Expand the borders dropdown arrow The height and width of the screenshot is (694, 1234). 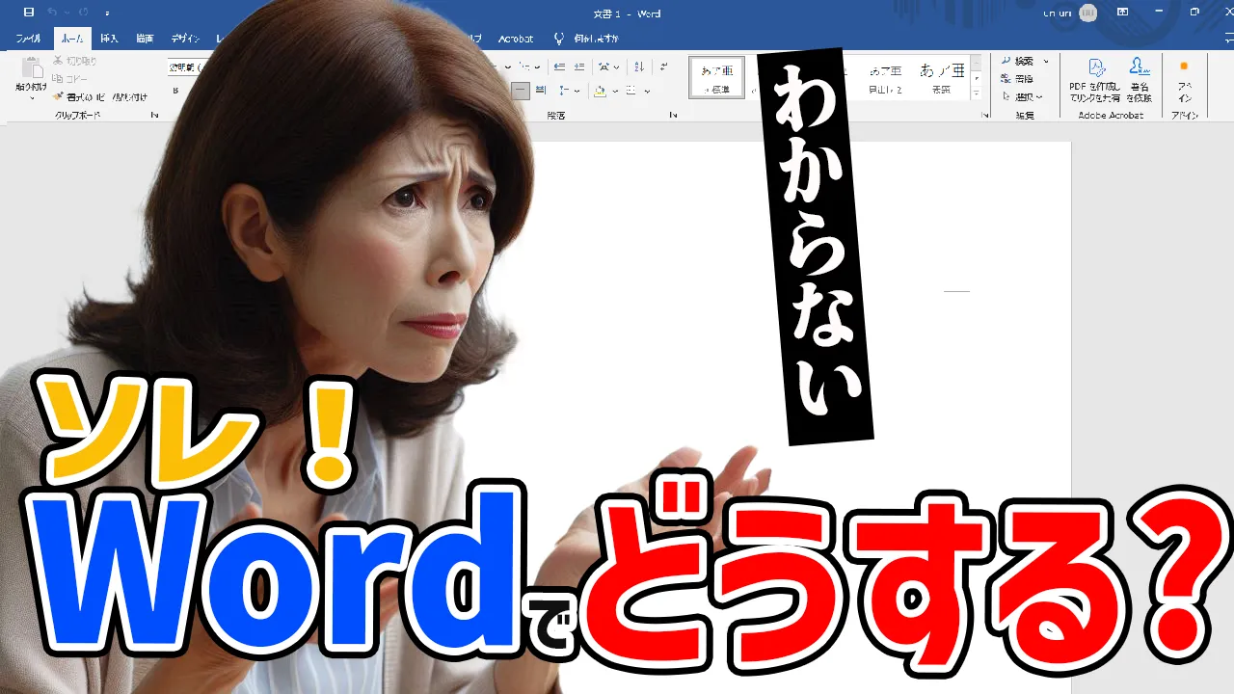tap(647, 91)
